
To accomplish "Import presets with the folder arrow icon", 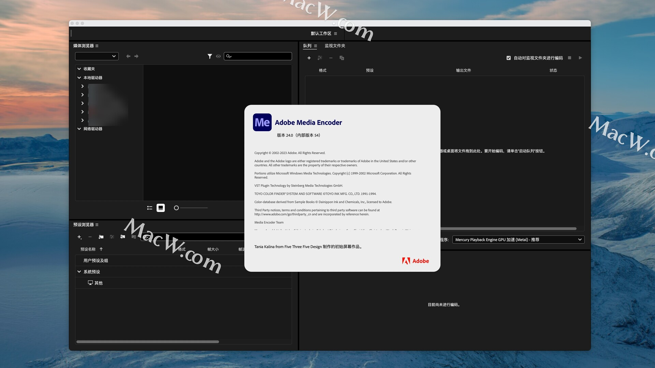I will (123, 237).
